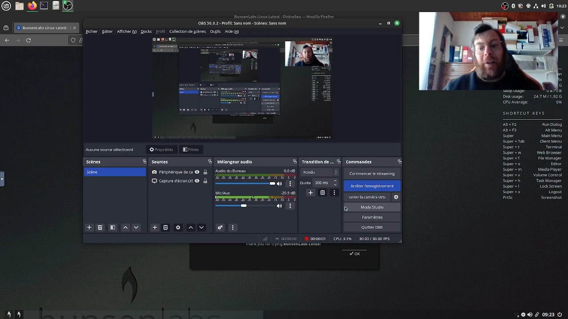Pop out the Transition de scène dock
This screenshot has width=568, height=319.
pos(339,162)
